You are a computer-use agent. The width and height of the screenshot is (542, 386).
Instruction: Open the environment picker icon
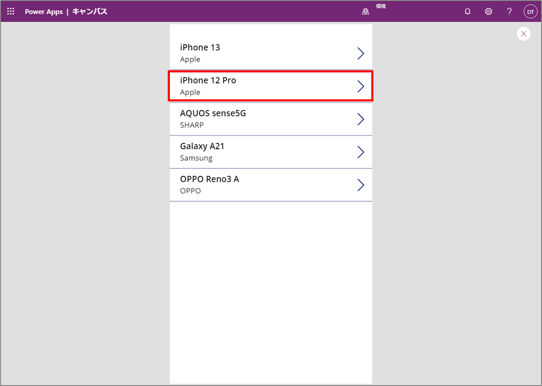(x=365, y=12)
